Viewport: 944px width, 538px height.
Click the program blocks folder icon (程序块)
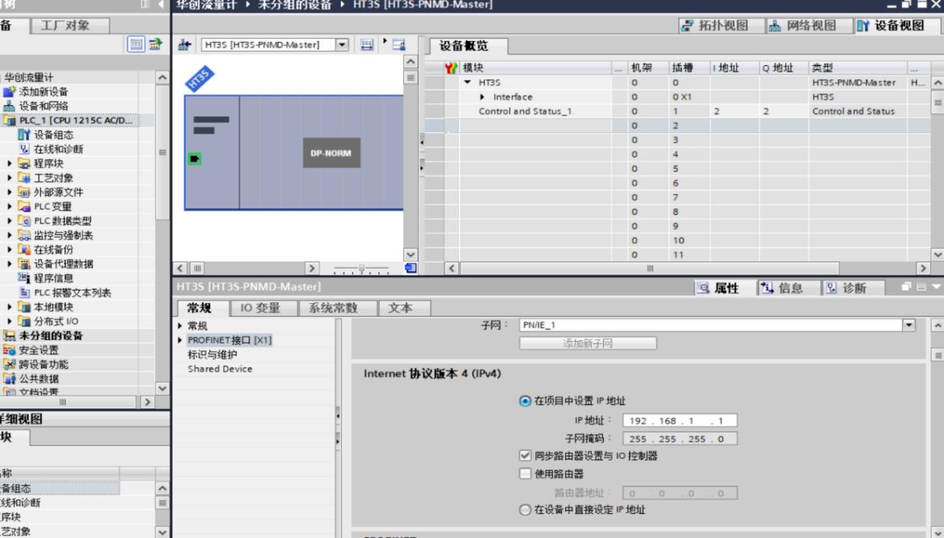24,164
